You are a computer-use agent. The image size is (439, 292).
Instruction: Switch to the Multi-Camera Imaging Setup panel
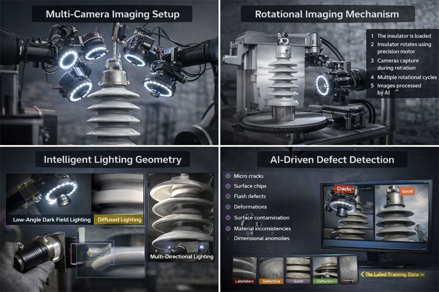112,14
